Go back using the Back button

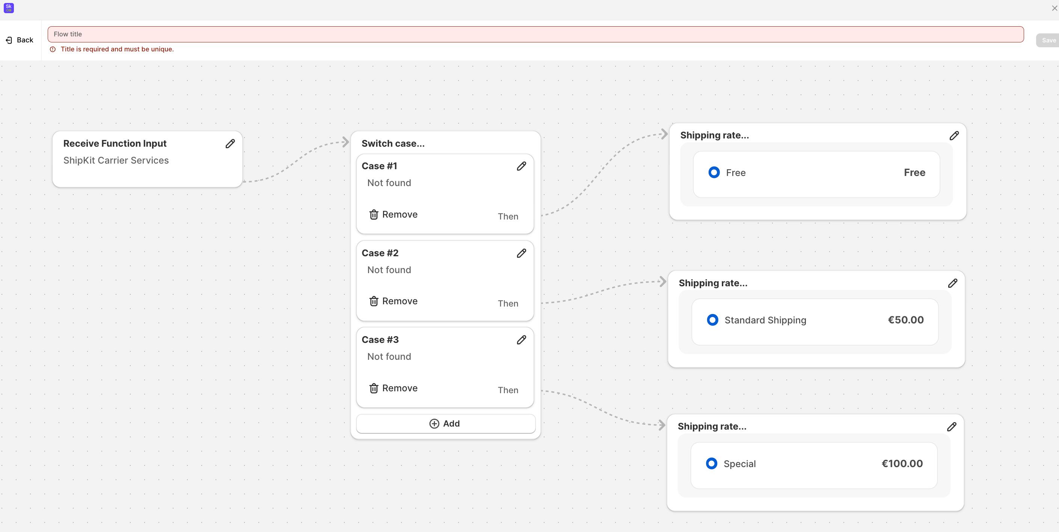coord(20,40)
